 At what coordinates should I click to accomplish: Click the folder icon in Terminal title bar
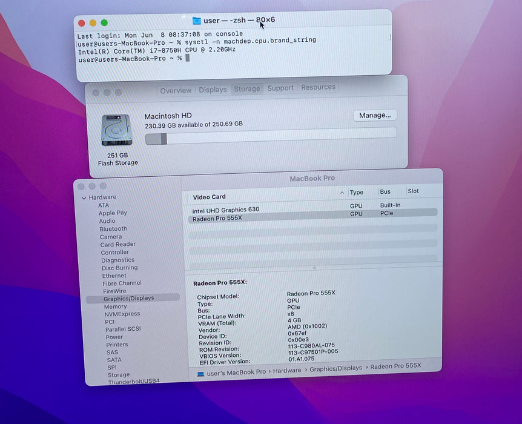[196, 21]
